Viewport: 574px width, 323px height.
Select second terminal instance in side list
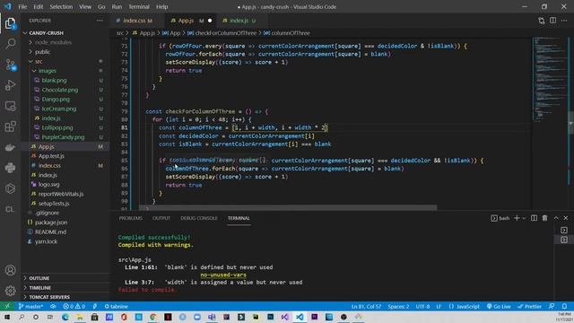[x=564, y=240]
